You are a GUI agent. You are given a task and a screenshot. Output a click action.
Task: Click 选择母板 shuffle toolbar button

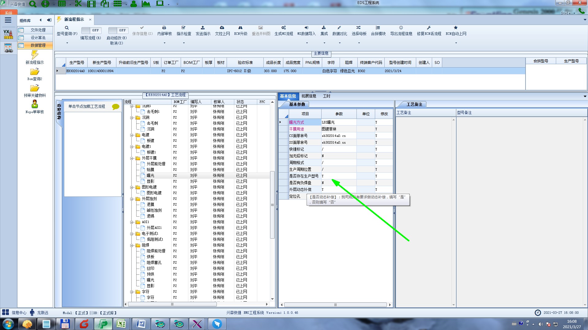click(x=359, y=31)
